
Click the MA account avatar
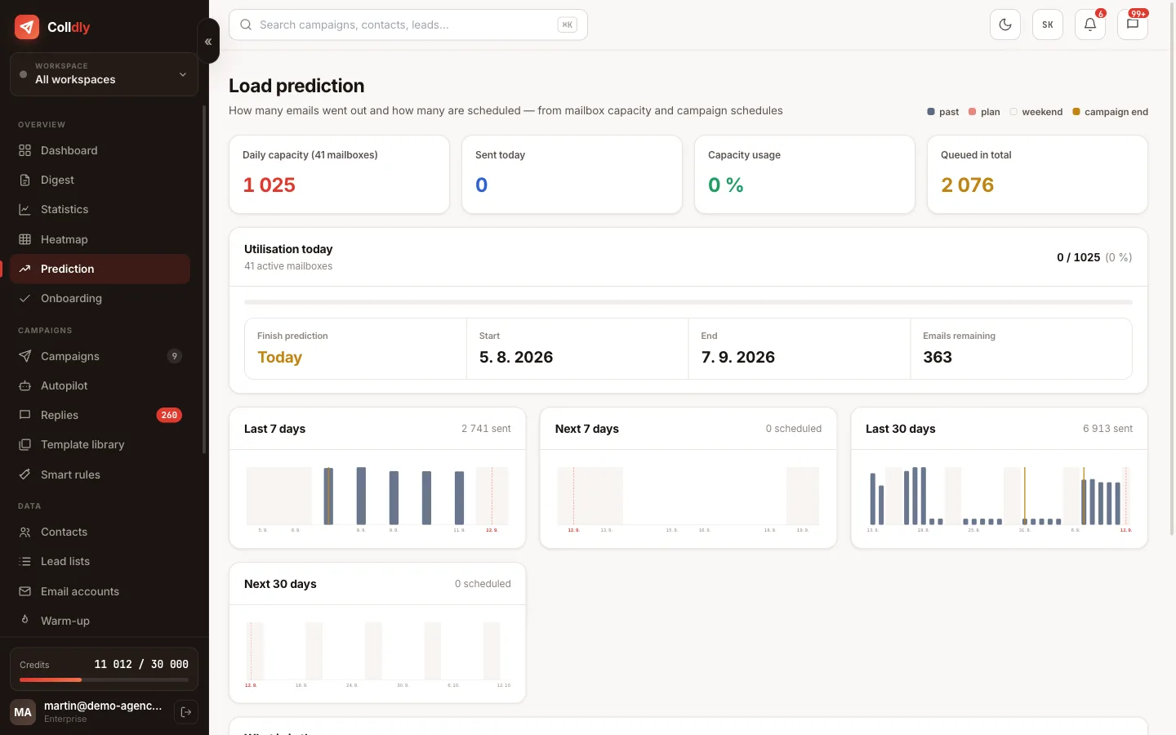click(x=23, y=712)
